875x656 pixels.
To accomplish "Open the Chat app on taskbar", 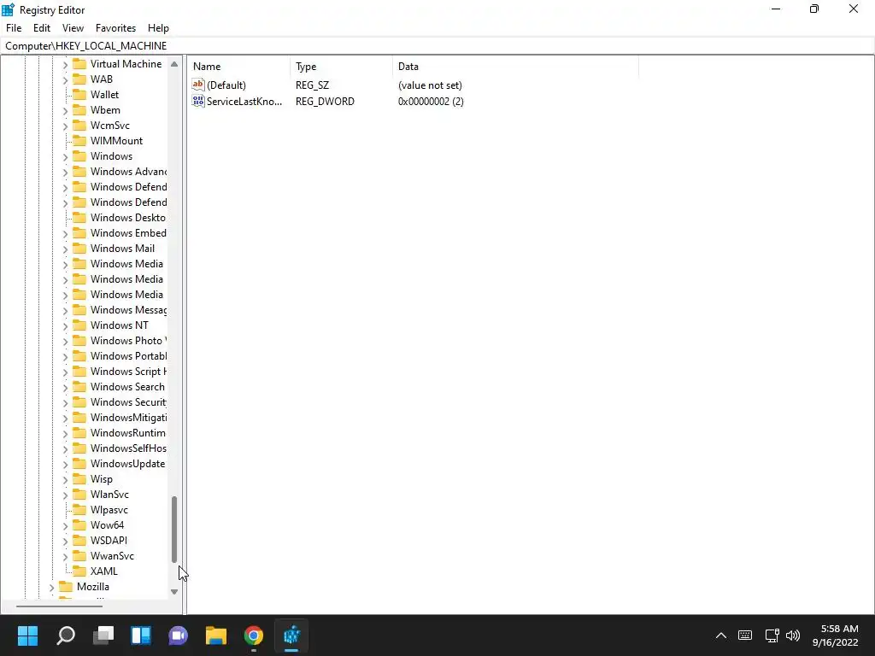I will pos(179,635).
